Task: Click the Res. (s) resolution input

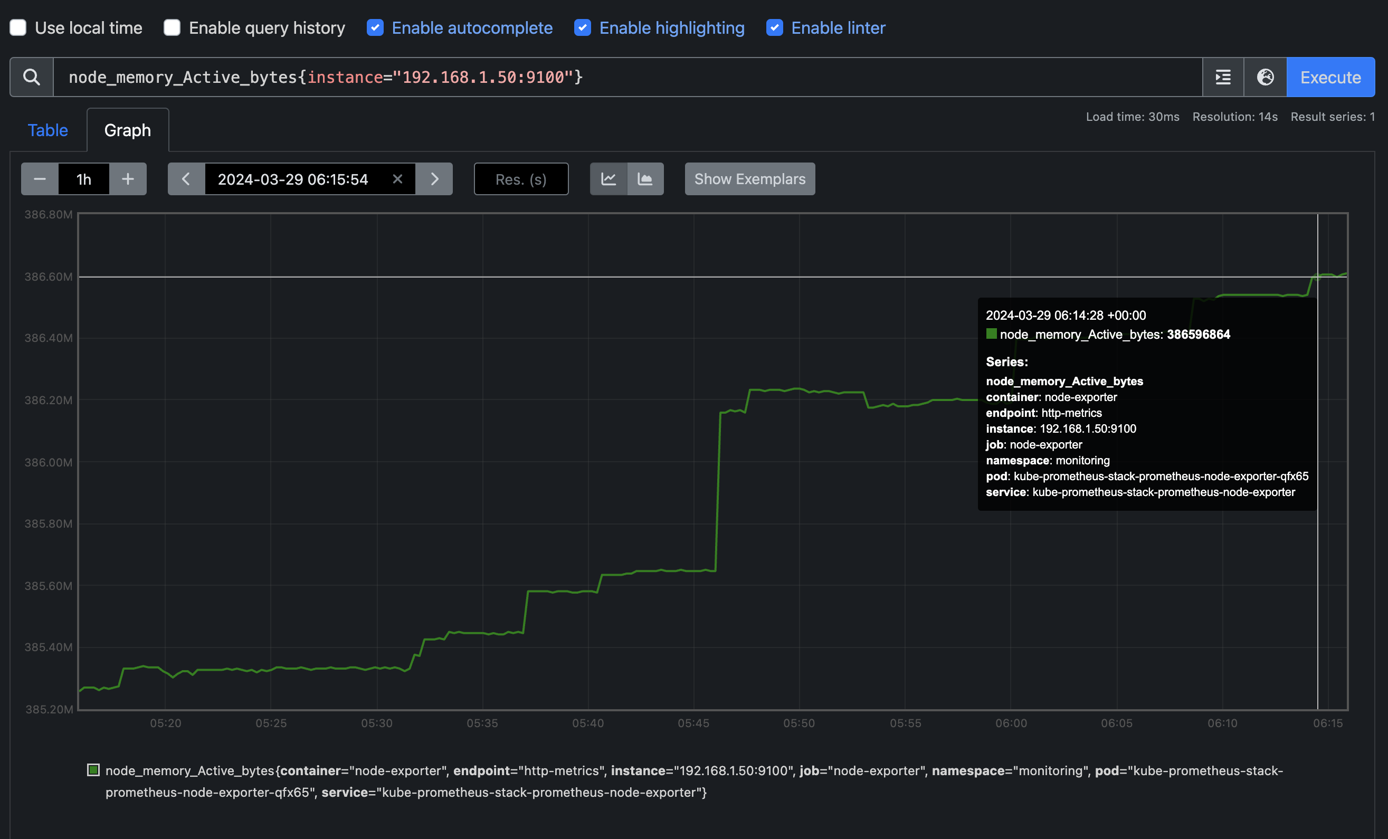Action: pyautogui.click(x=520, y=179)
